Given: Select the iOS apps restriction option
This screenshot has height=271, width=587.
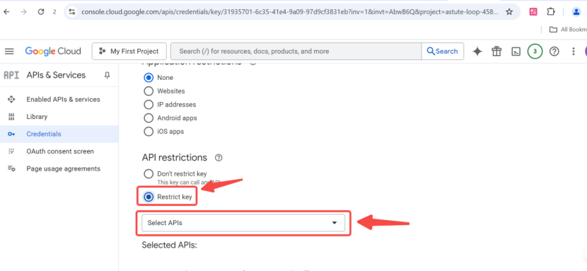Looking at the screenshot, I should [149, 132].
